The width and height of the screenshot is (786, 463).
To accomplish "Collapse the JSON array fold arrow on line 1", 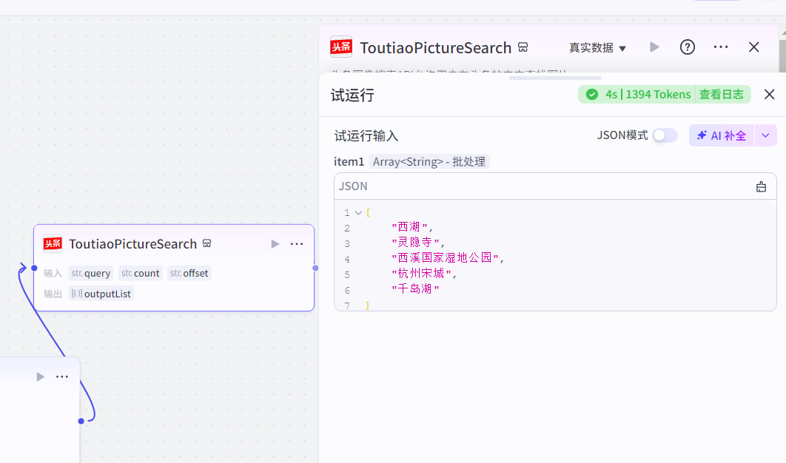I will point(358,212).
